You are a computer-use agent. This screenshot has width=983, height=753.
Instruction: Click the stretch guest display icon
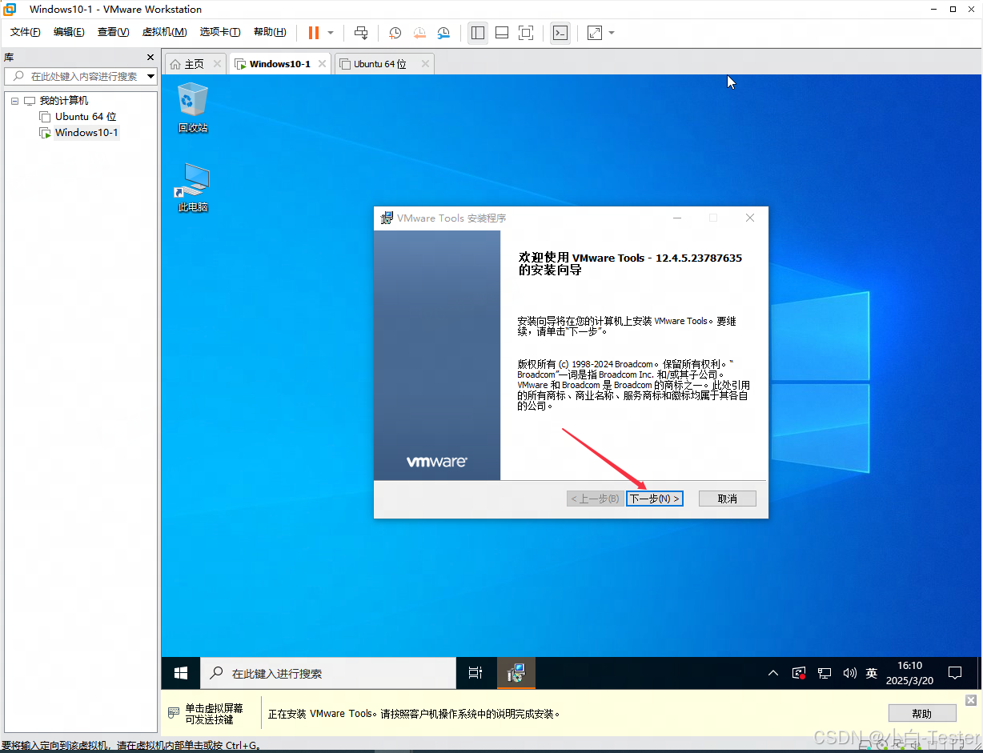[595, 33]
